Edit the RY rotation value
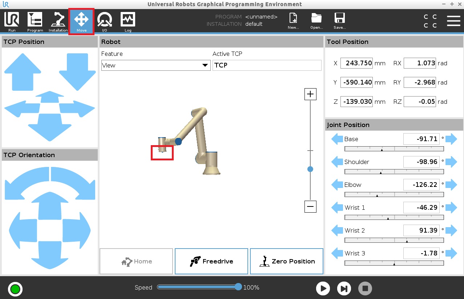 (x=420, y=82)
